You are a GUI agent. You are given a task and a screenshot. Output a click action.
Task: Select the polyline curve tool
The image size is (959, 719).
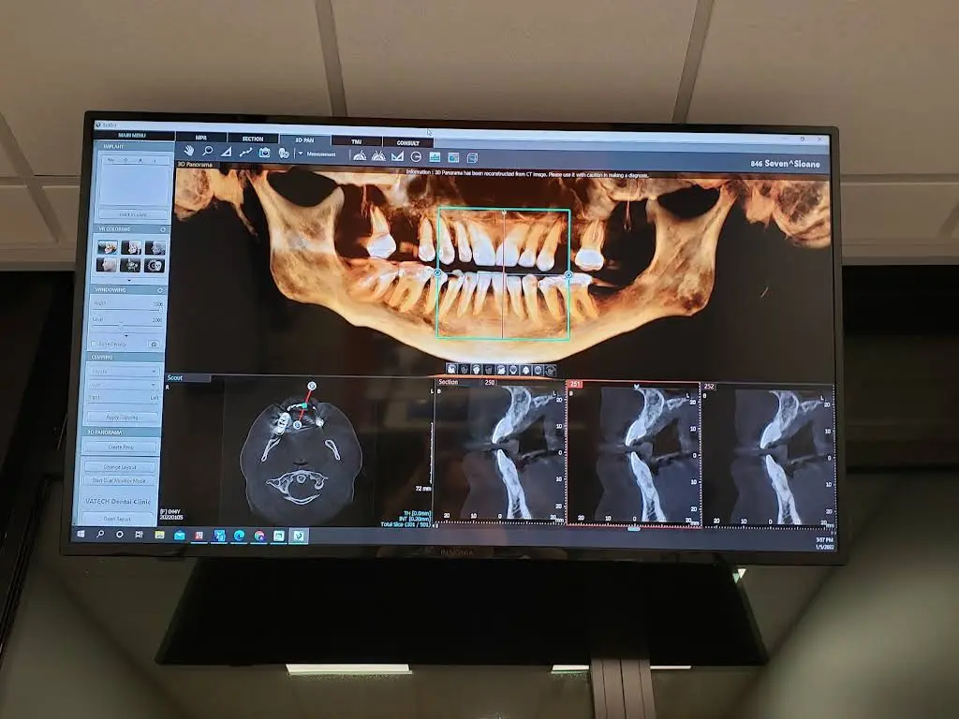(x=245, y=153)
